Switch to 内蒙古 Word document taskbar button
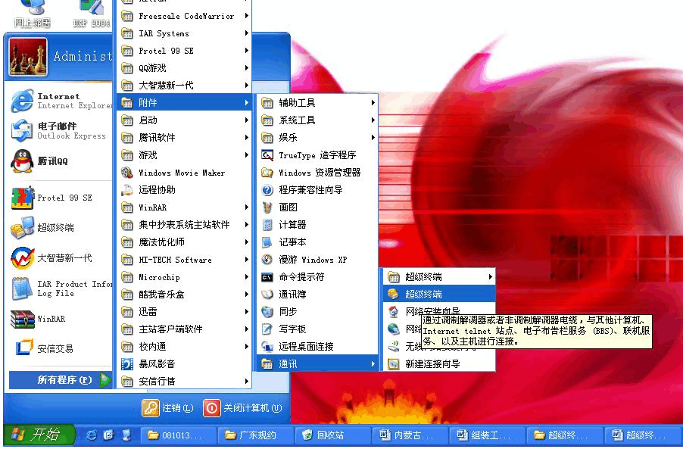The width and height of the screenshot is (683, 449). tap(410, 435)
